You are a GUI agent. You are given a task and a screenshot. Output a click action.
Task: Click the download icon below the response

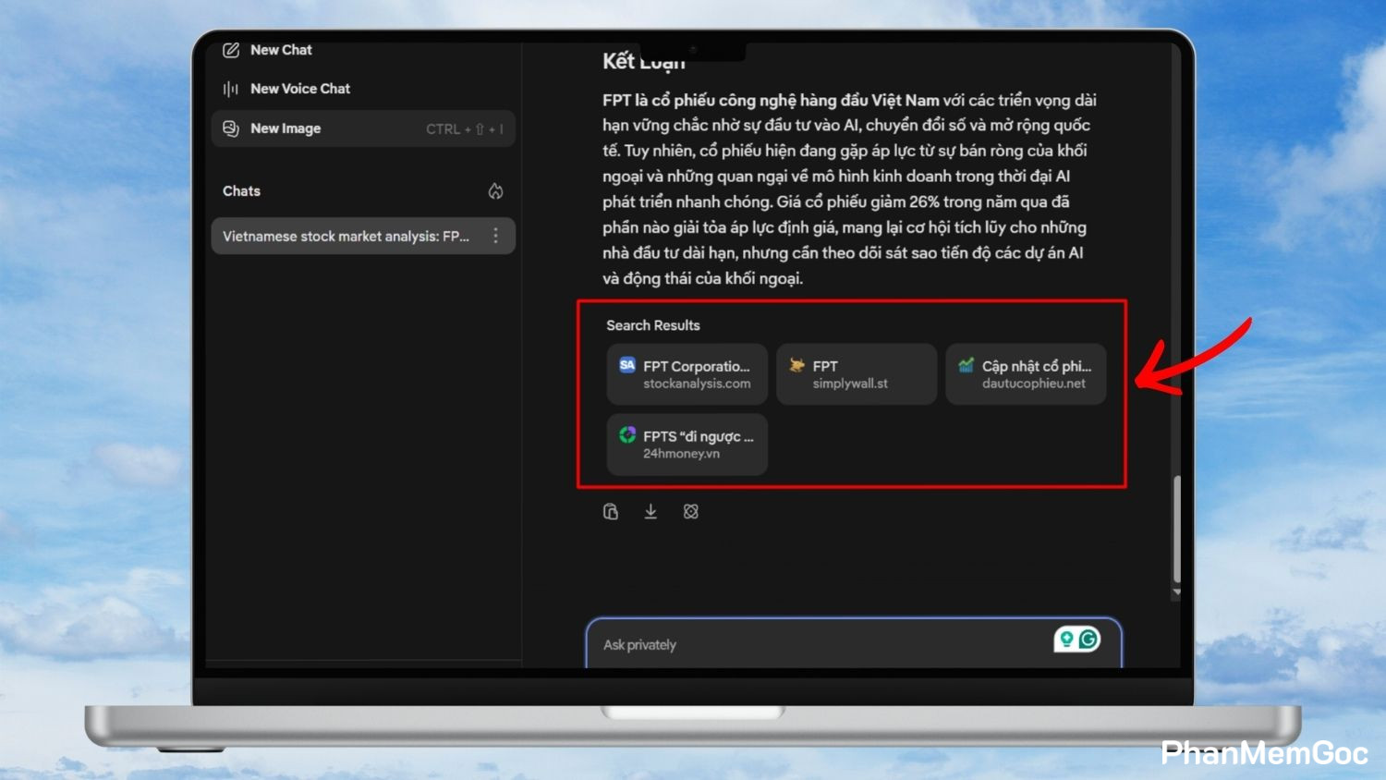click(x=650, y=512)
